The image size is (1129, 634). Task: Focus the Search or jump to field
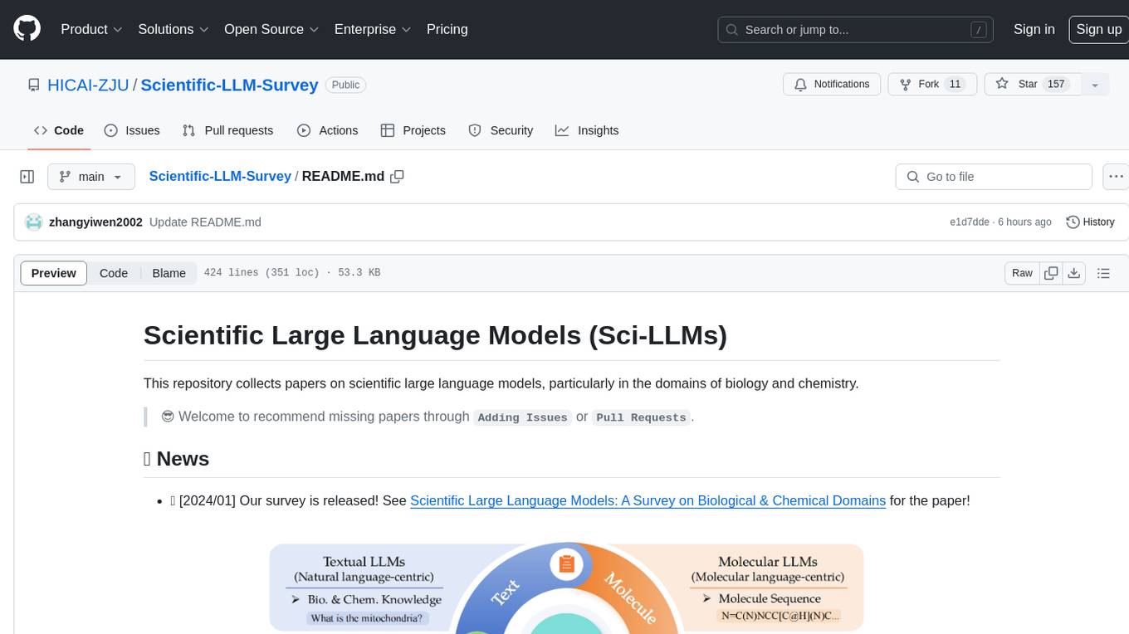[x=857, y=30]
